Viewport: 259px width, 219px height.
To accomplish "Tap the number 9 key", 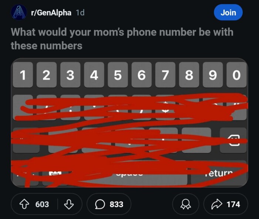I will pos(213,75).
